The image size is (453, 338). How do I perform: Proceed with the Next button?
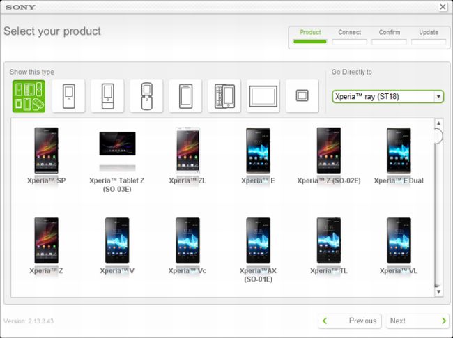coord(417,321)
